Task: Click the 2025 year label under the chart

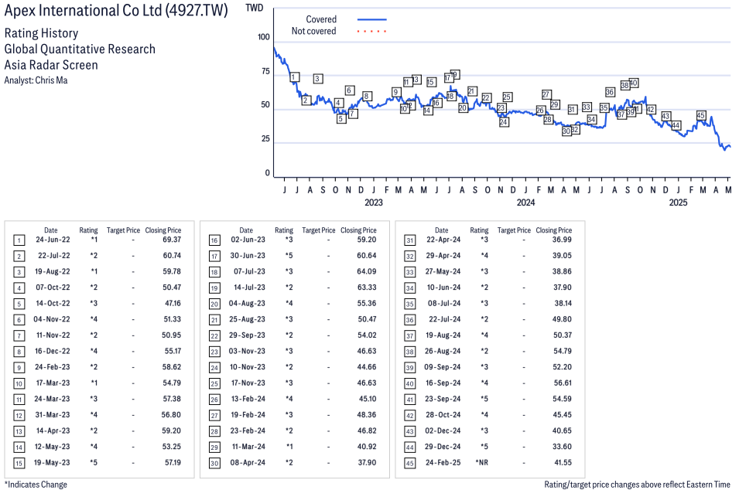Action: point(678,202)
